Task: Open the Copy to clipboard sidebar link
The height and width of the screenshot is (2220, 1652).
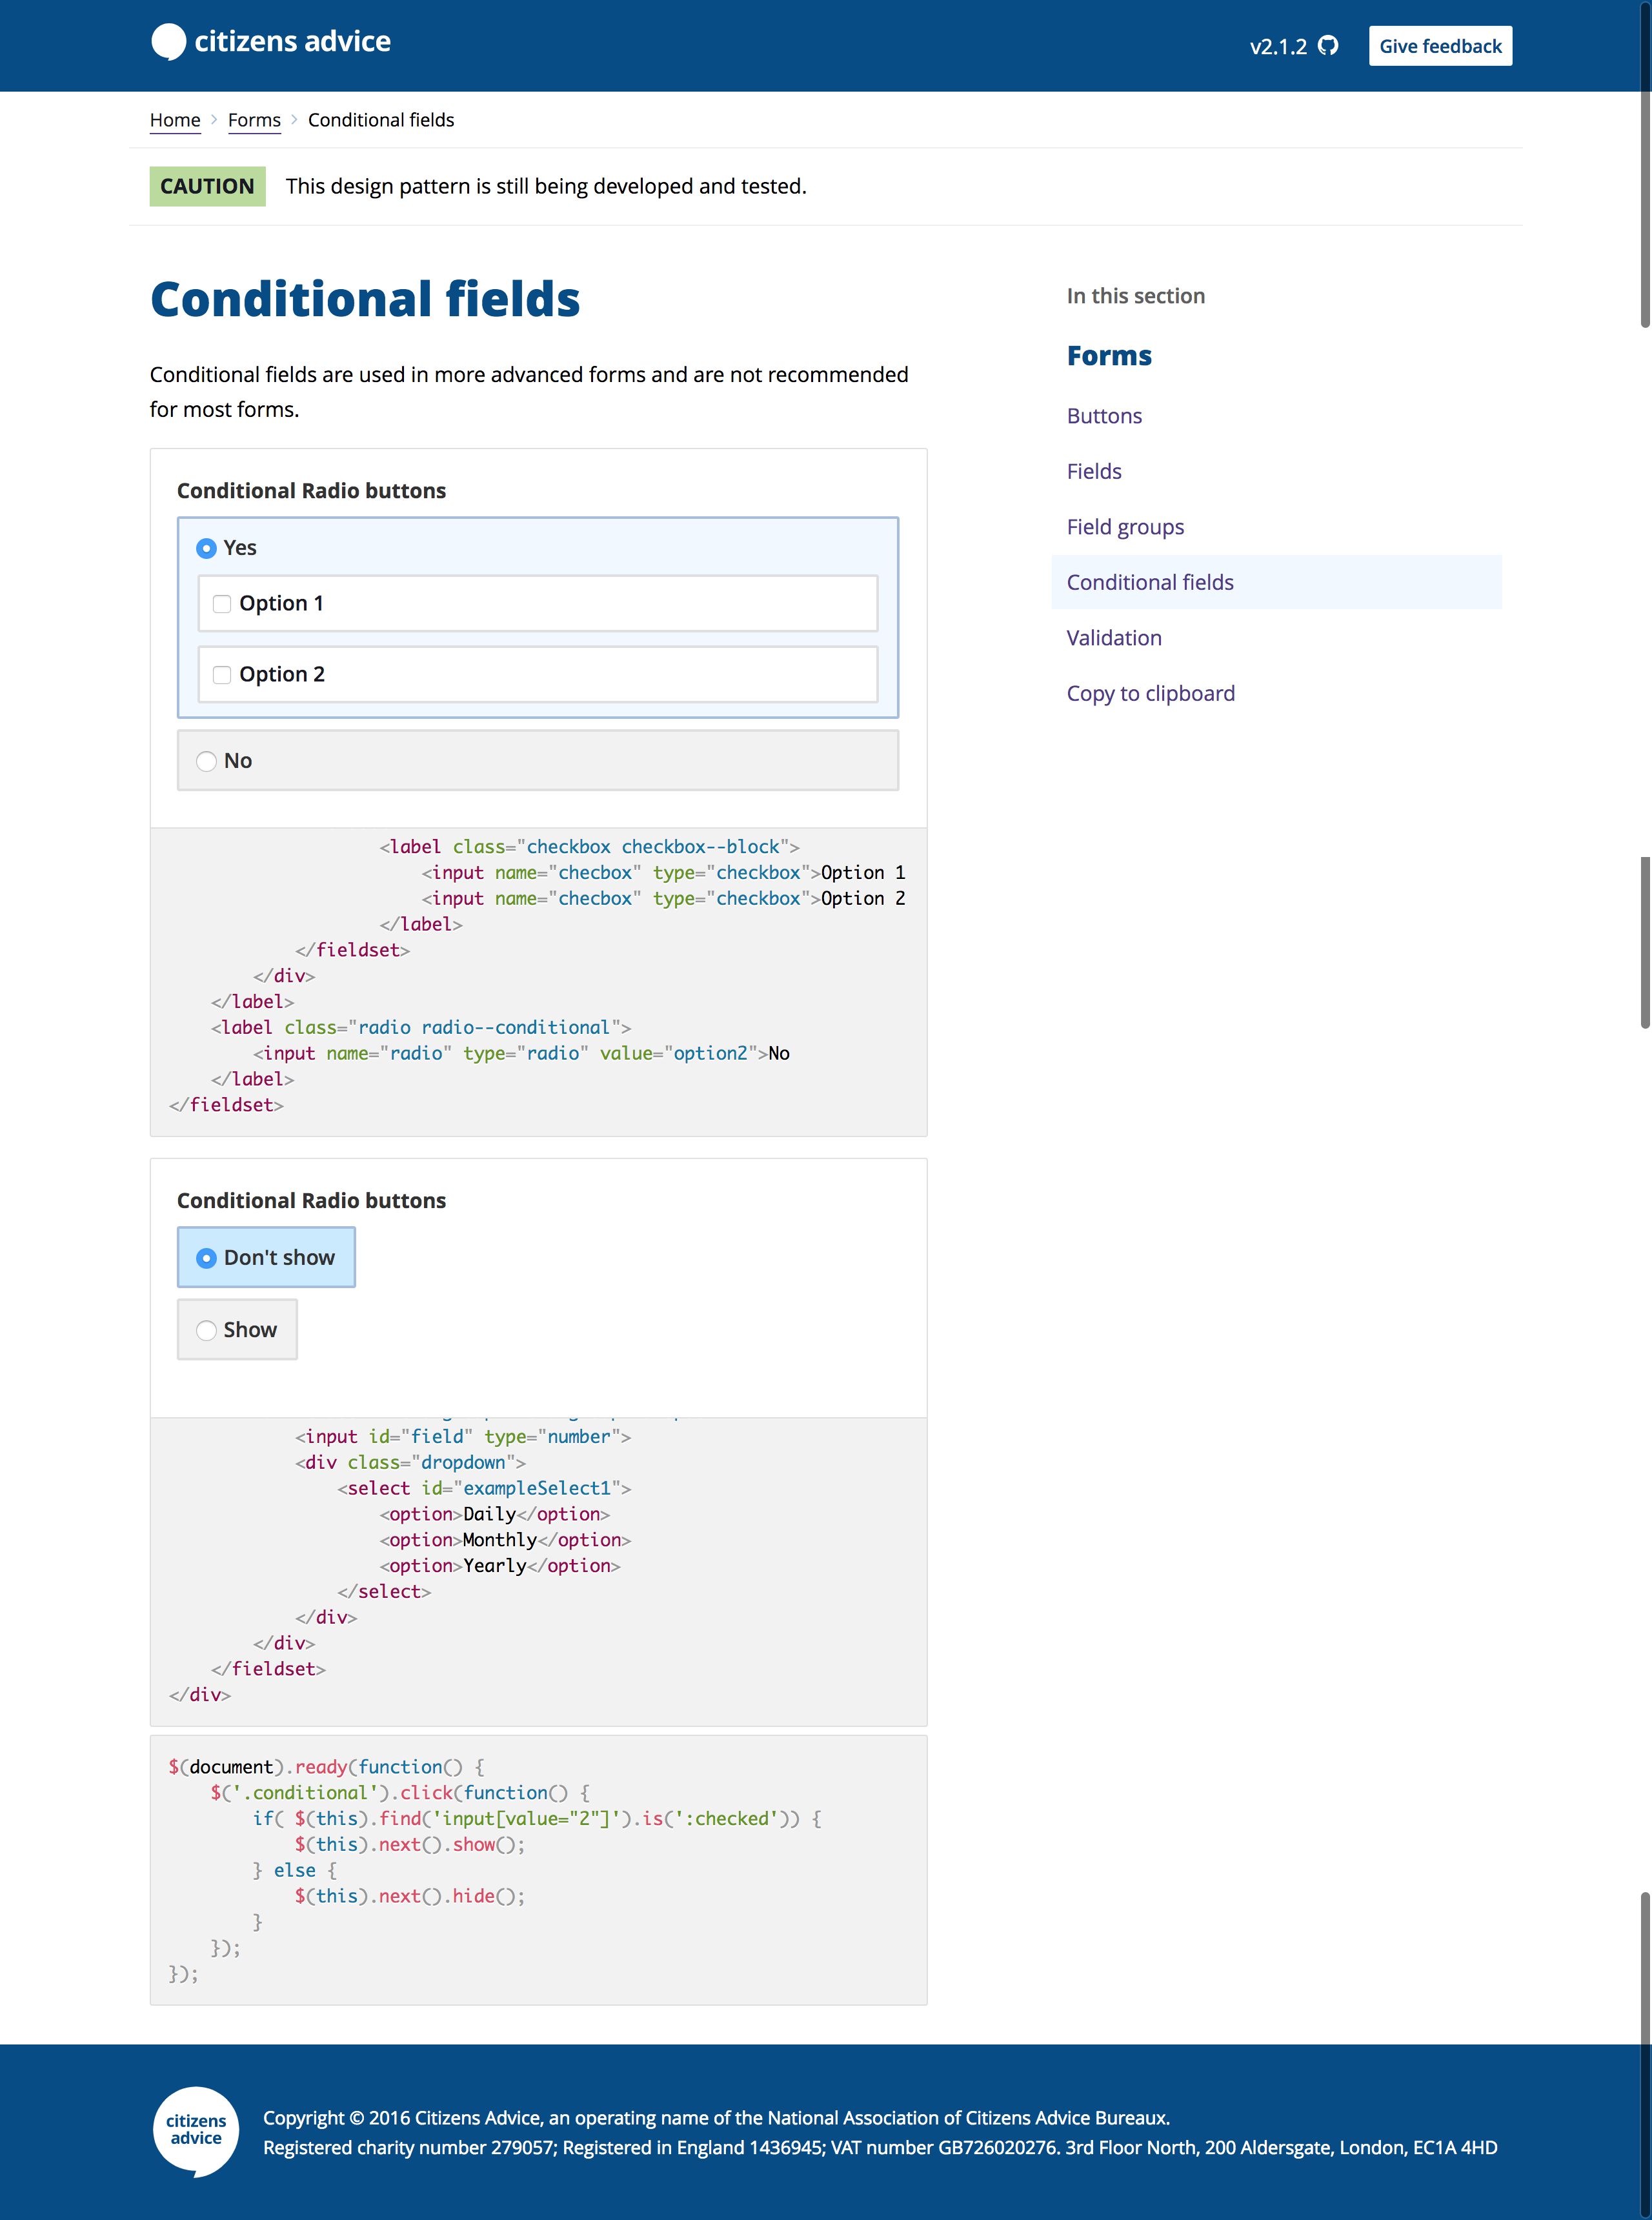Action: coord(1150,694)
